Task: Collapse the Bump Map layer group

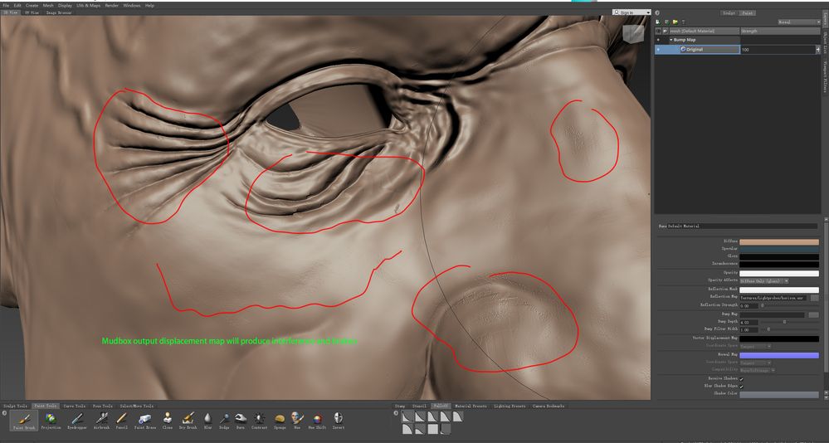Action: (x=671, y=40)
